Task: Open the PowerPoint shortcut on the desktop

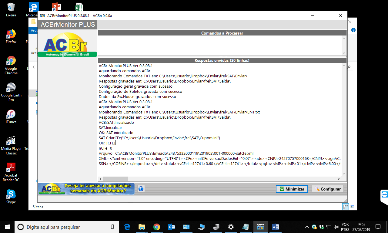Action: click(x=57, y=7)
